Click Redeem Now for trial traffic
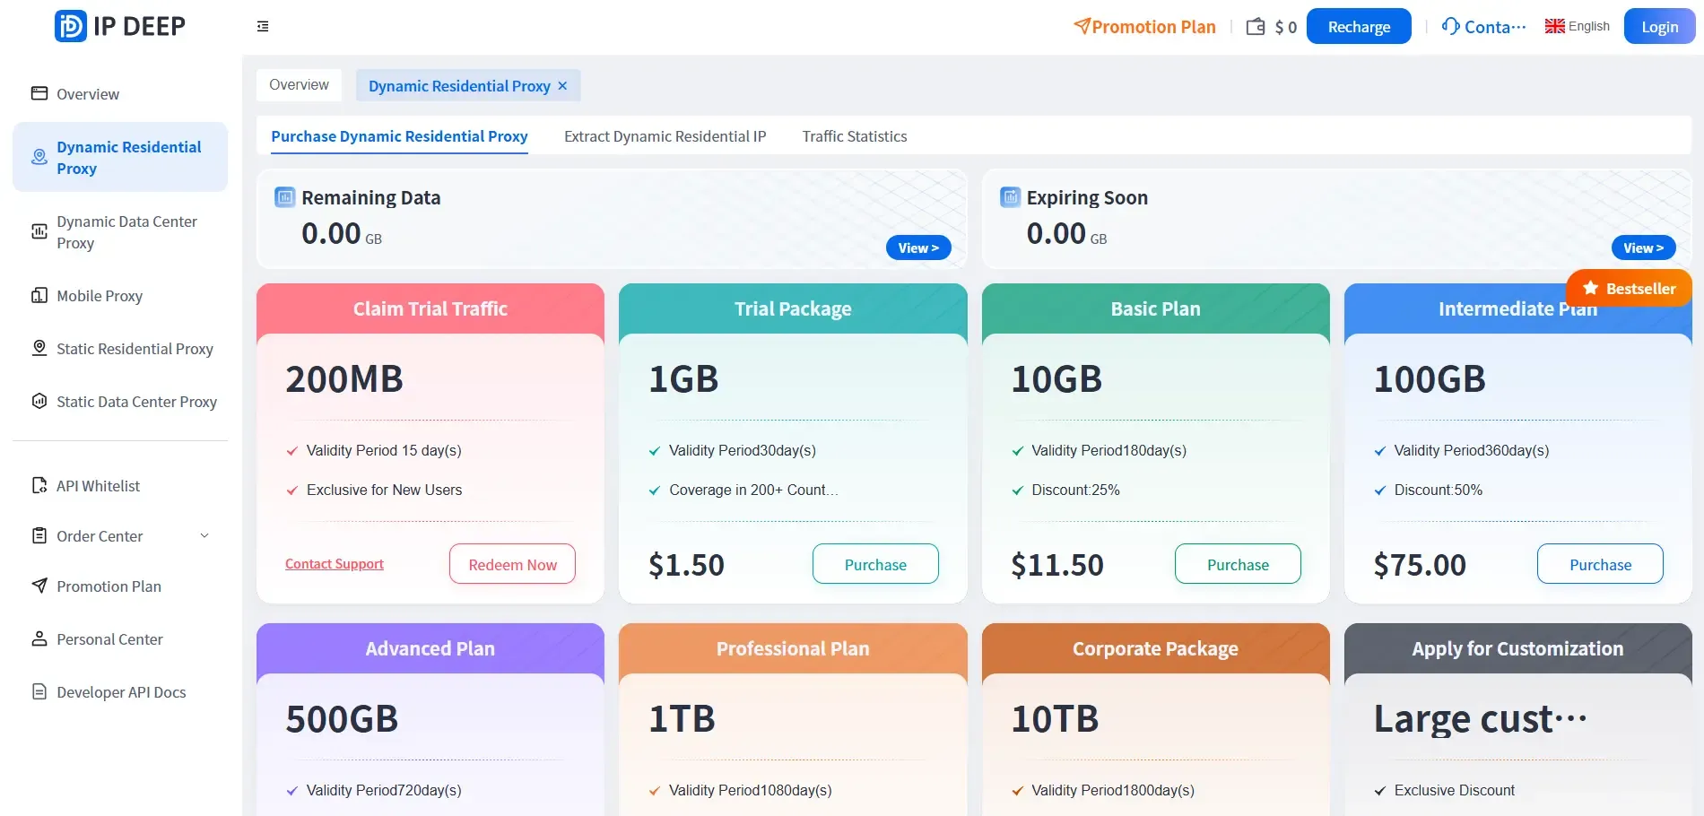1704x816 pixels. coord(512,564)
